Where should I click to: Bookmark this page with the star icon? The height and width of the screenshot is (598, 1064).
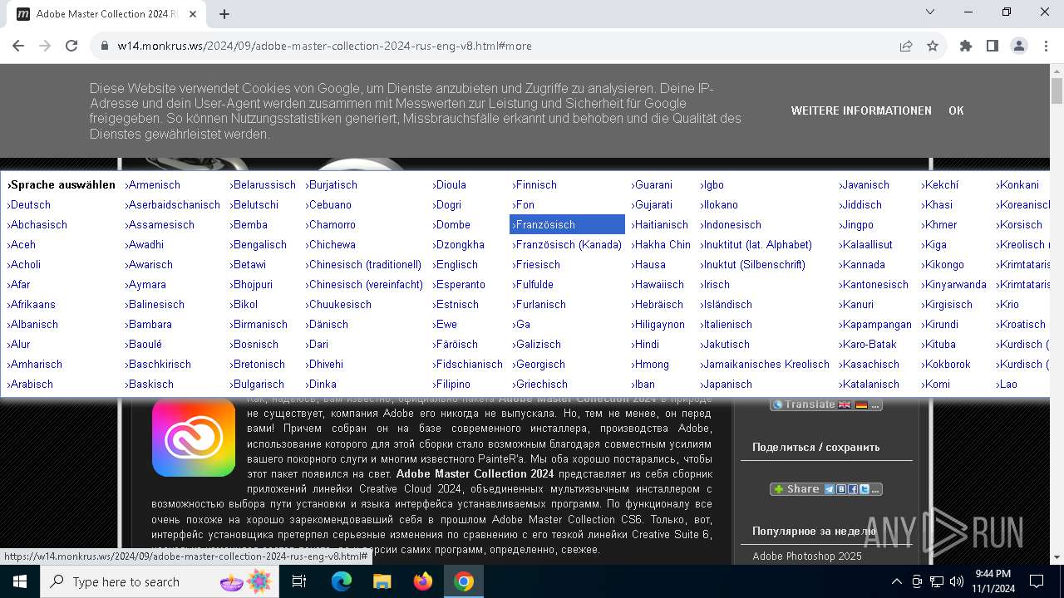coord(933,46)
